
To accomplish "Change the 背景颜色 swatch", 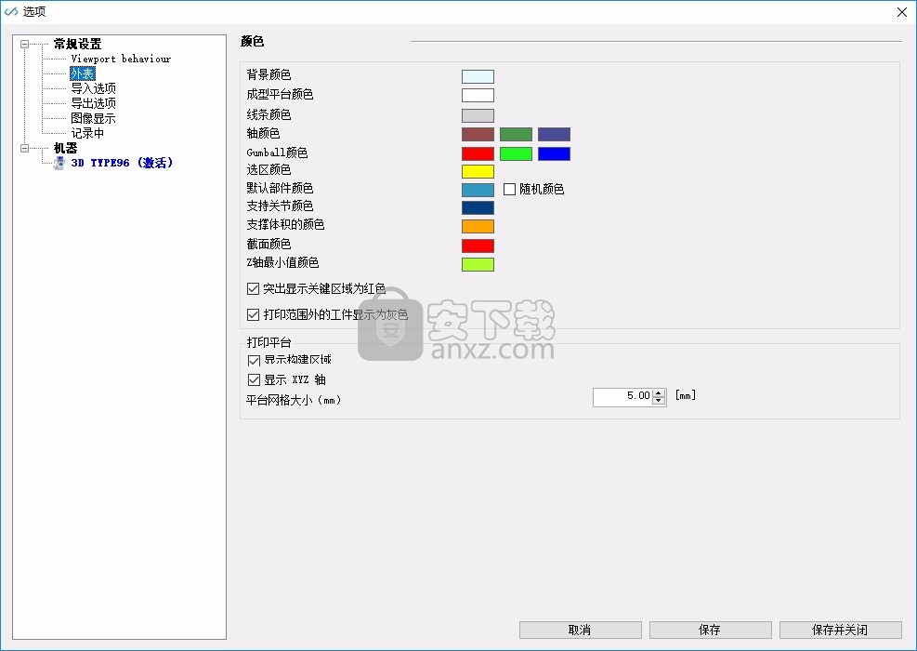I will click(x=478, y=76).
